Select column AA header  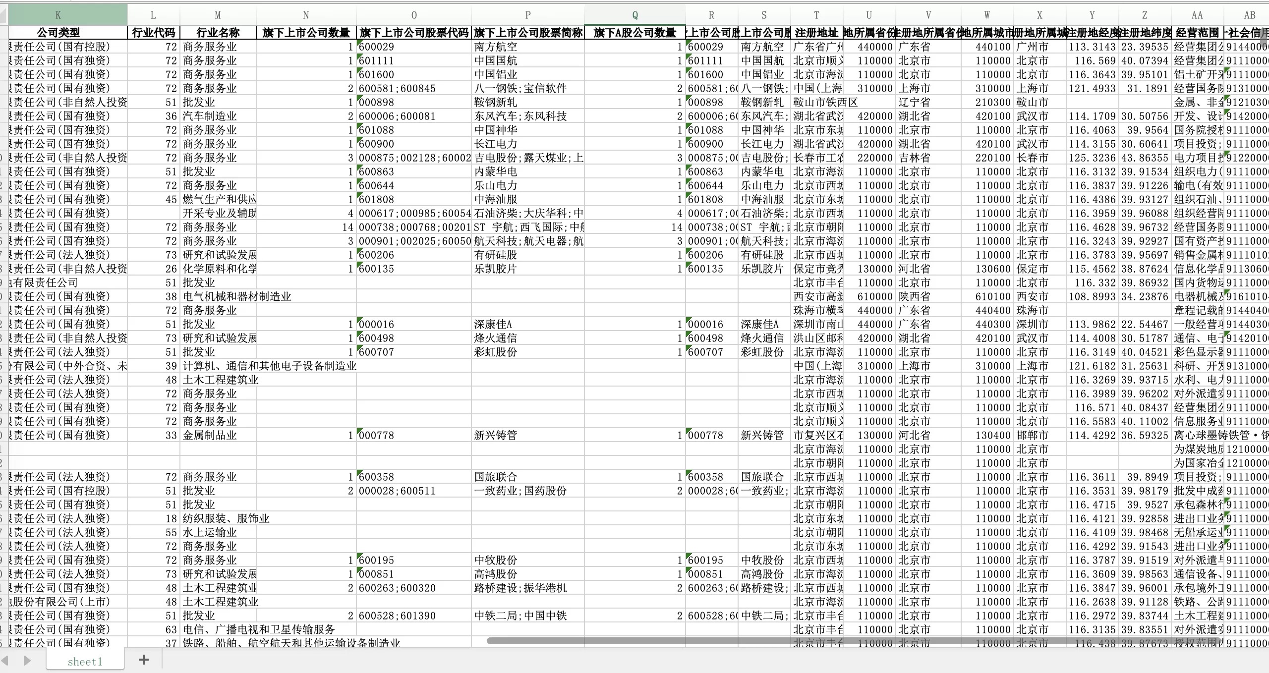click(x=1197, y=15)
